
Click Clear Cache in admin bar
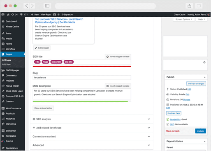point(179,14)
